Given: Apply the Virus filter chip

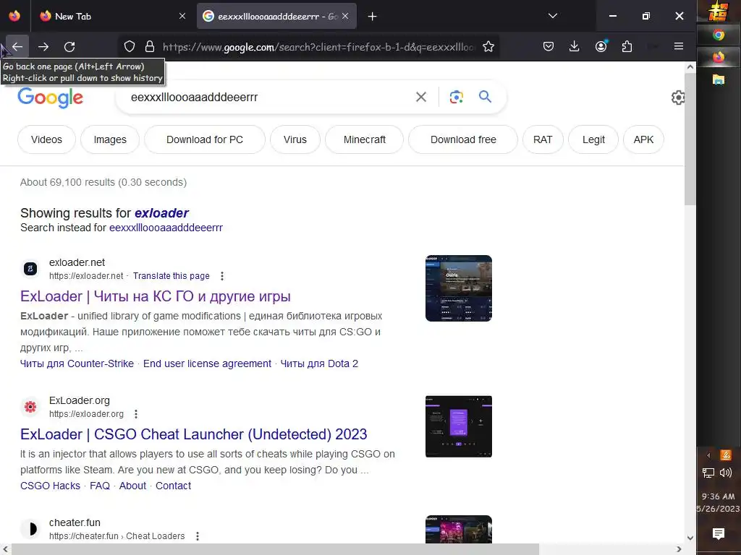Looking at the screenshot, I should click(295, 139).
